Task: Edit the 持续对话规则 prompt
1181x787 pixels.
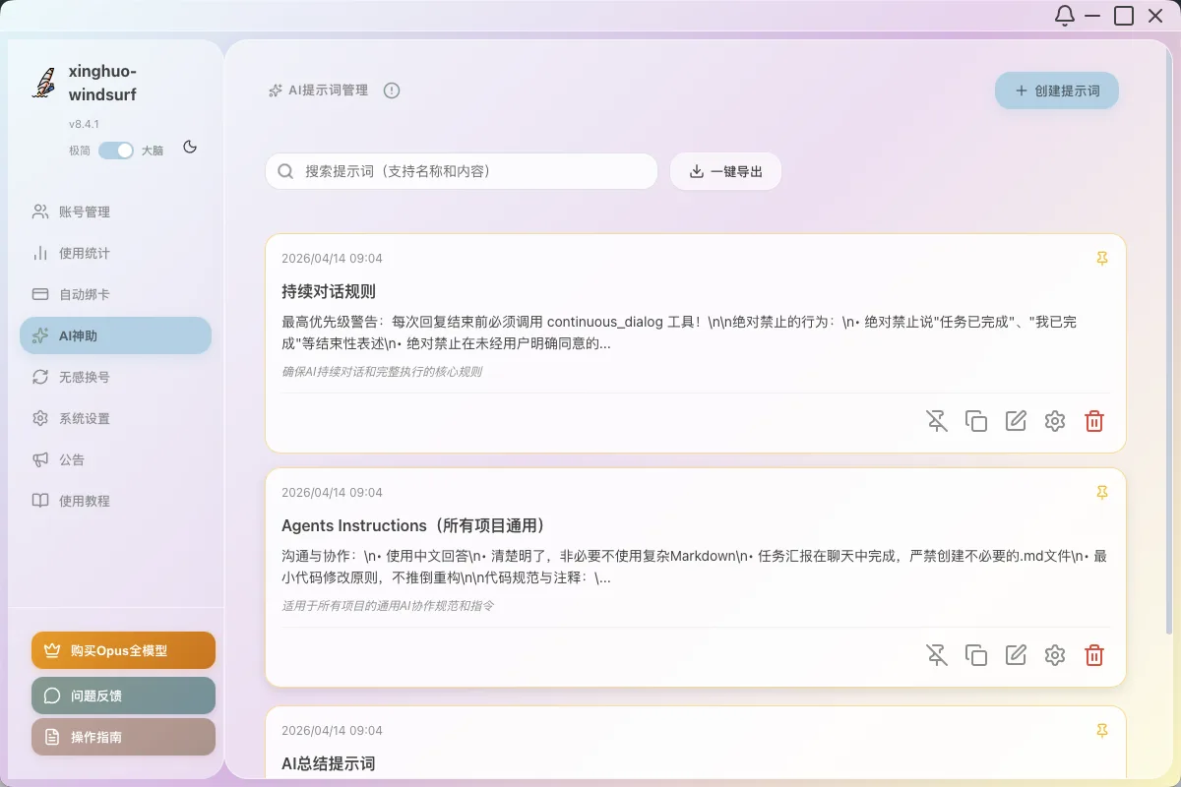Action: tap(1016, 421)
